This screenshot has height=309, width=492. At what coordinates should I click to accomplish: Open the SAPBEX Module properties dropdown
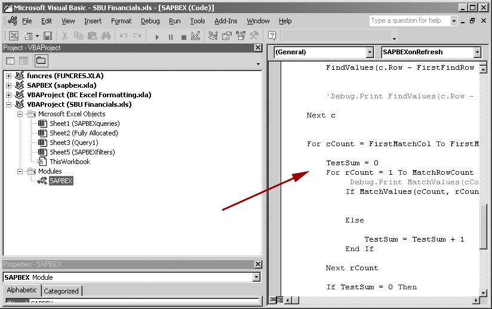(257, 277)
